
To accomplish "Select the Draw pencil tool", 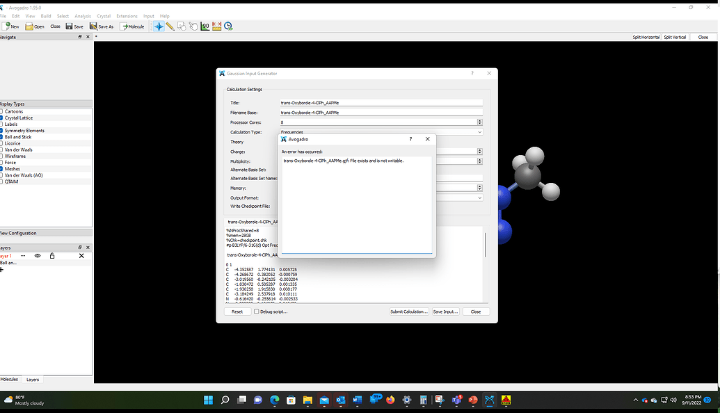I will [170, 26].
